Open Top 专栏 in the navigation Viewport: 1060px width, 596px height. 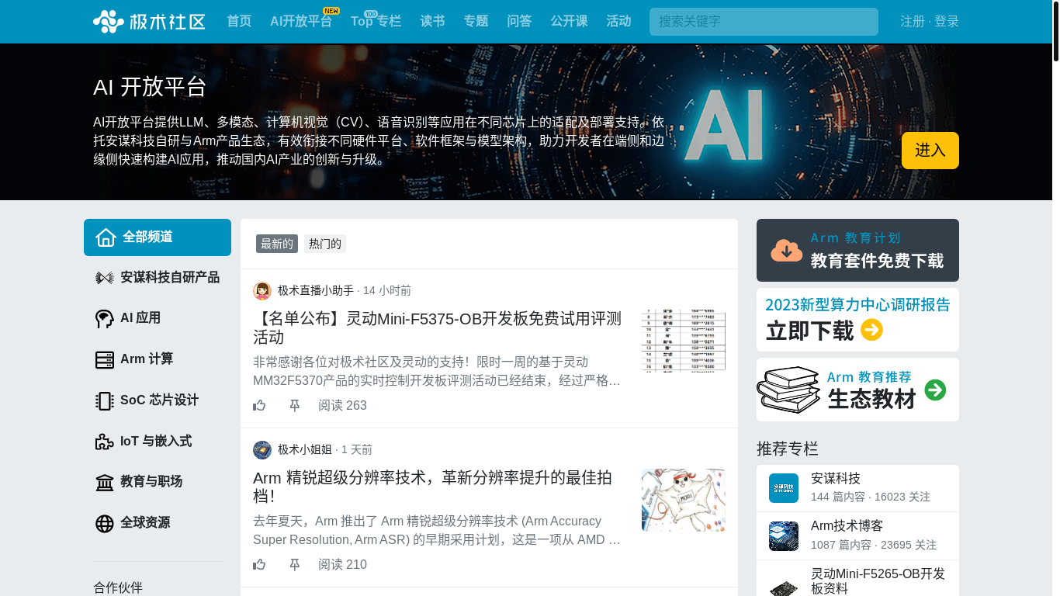(376, 21)
